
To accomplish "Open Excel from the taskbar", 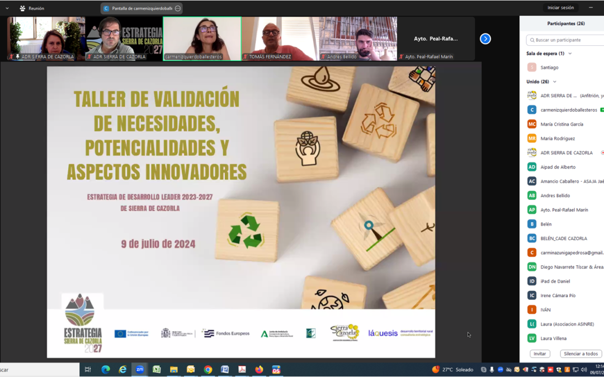I will click(157, 370).
